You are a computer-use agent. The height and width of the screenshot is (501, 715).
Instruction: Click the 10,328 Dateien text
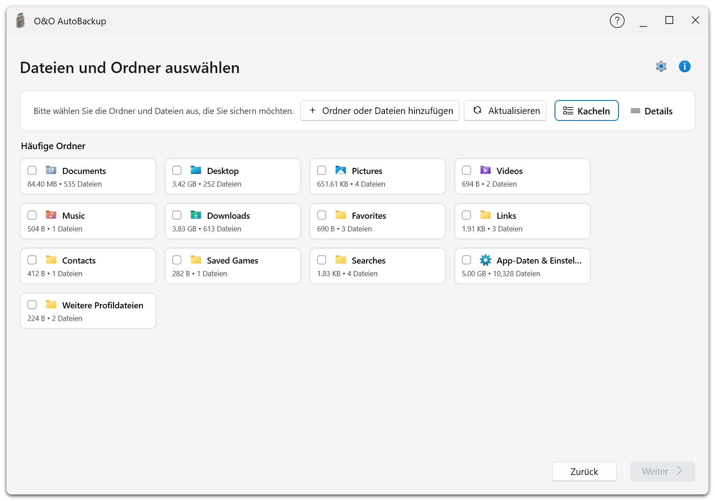click(x=517, y=274)
